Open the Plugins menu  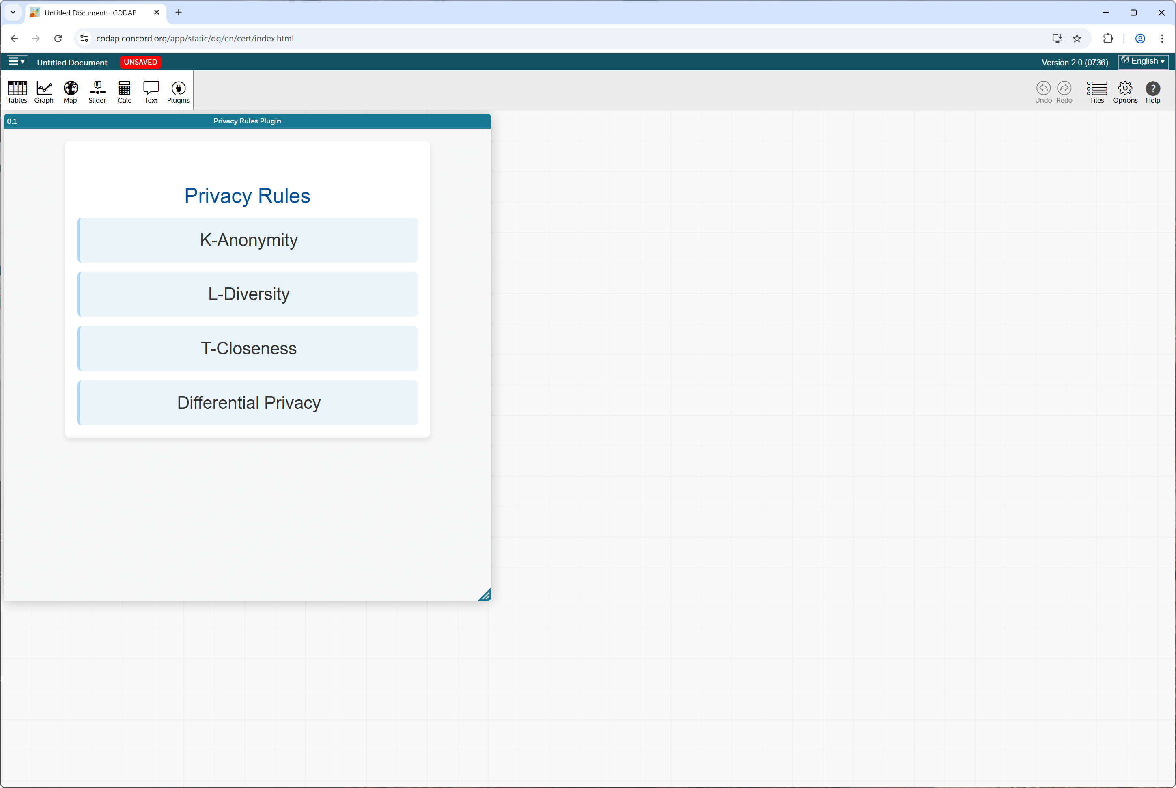pos(178,92)
